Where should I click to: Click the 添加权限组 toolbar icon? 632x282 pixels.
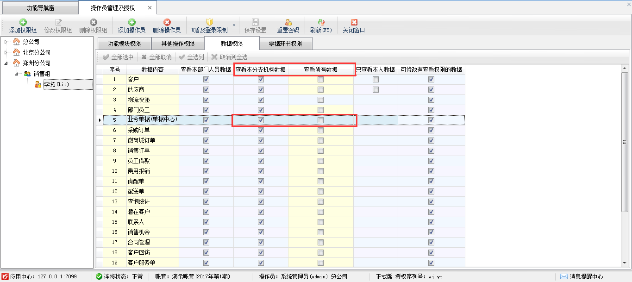[x=23, y=22]
